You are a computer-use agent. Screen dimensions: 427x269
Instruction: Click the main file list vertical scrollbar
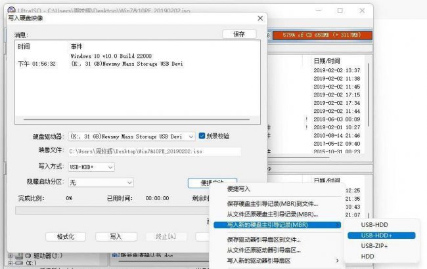[x=369, y=94]
